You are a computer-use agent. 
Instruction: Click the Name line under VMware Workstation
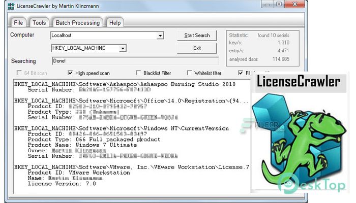pyautogui.click(x=65, y=178)
